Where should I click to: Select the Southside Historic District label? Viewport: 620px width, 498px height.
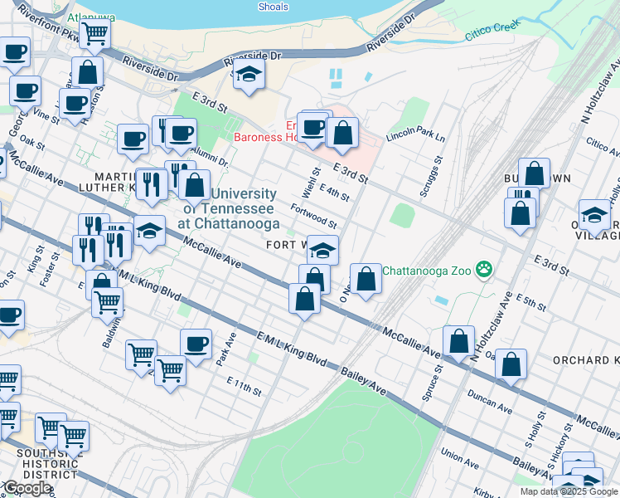[50, 464]
